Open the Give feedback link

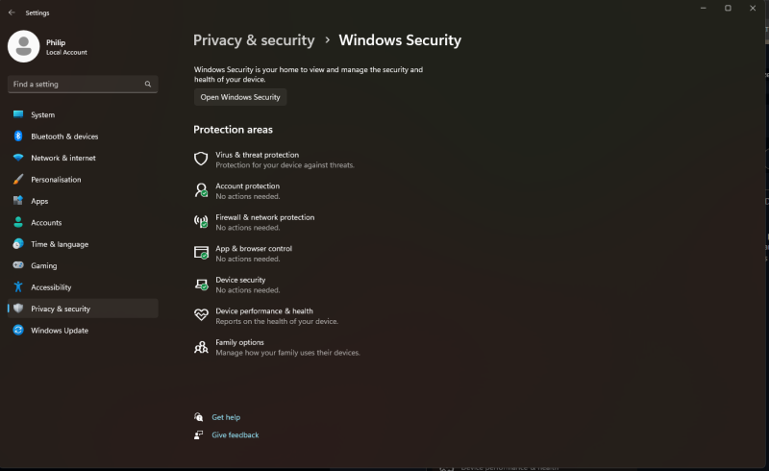[x=236, y=435]
